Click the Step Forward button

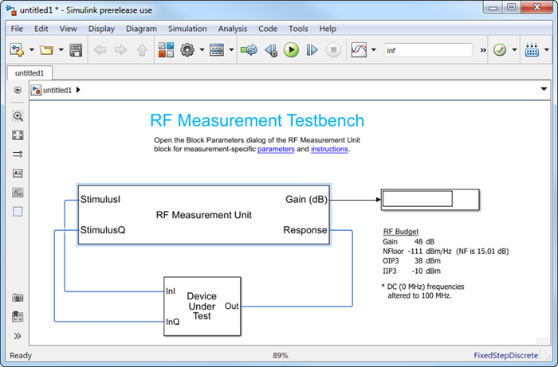click(x=312, y=50)
